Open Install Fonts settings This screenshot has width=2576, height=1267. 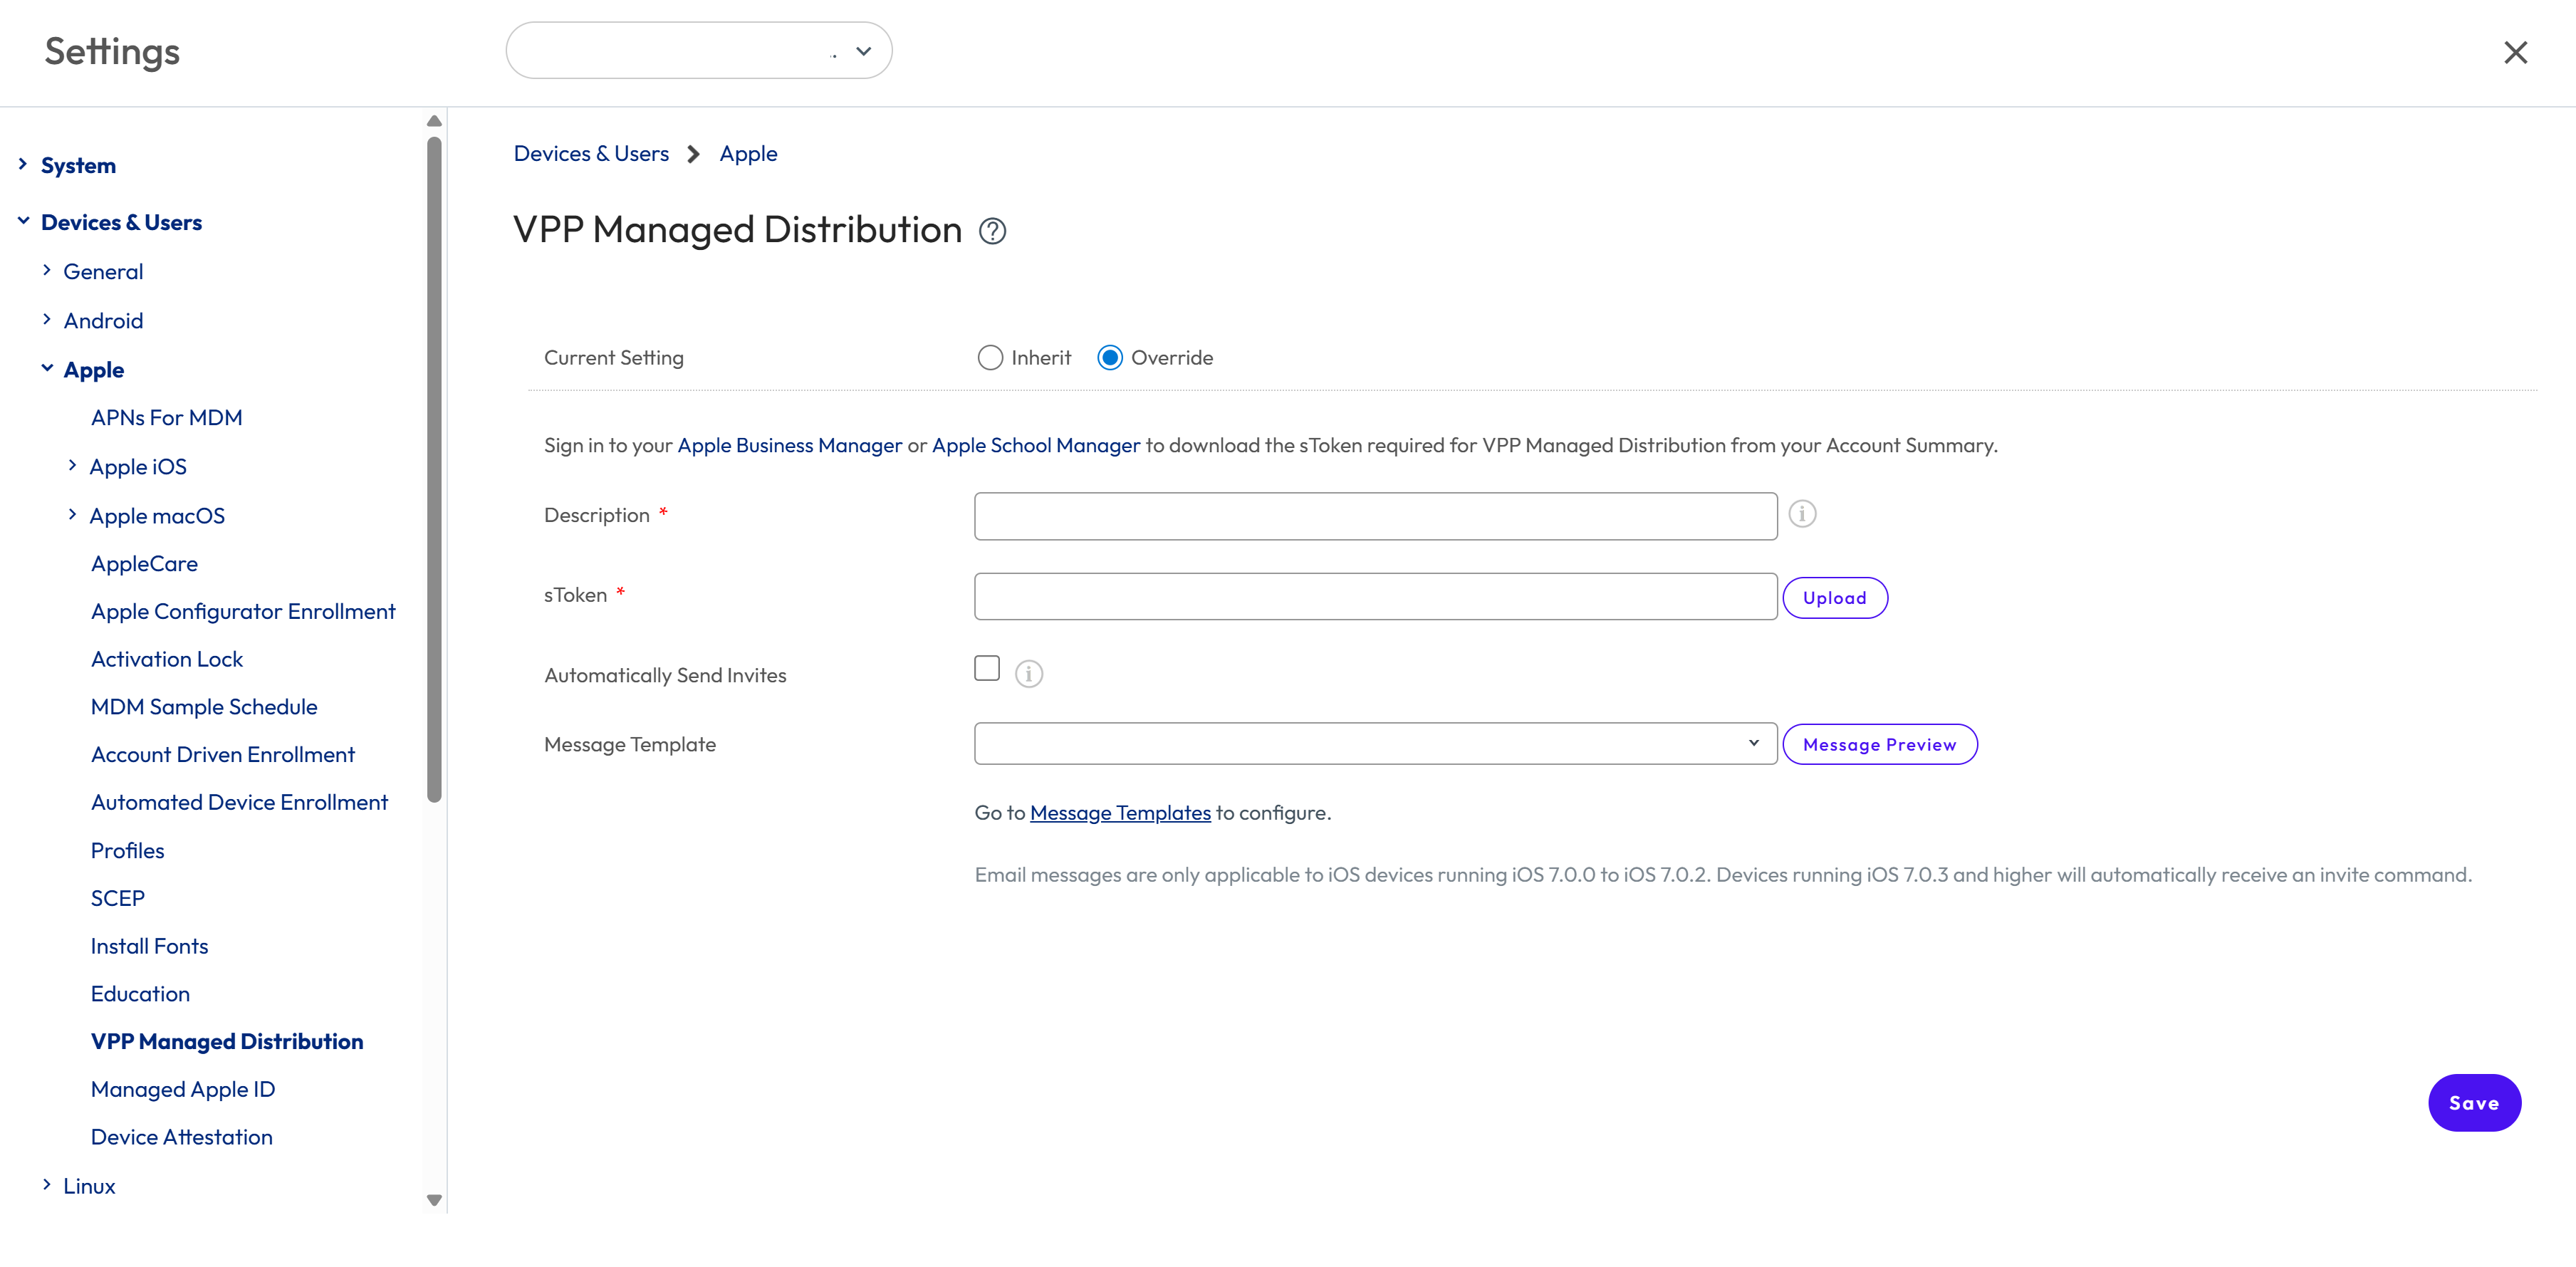coord(149,947)
